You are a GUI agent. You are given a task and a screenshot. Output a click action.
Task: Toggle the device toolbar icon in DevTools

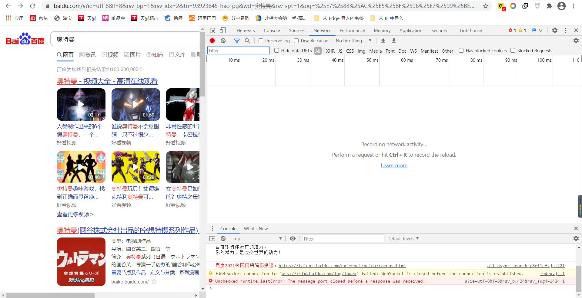[x=223, y=30]
